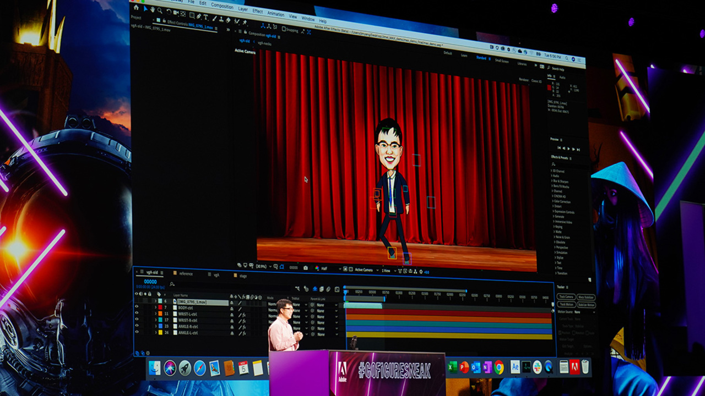Select the Brush tool
The height and width of the screenshot is (396, 705).
[x=214, y=18]
